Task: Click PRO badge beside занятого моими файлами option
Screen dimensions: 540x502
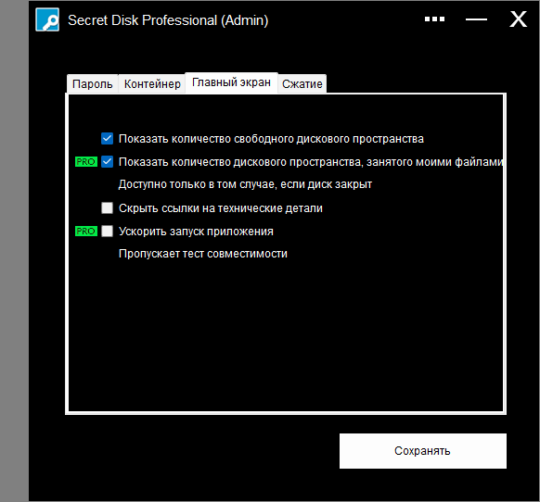Action: pyautogui.click(x=86, y=161)
